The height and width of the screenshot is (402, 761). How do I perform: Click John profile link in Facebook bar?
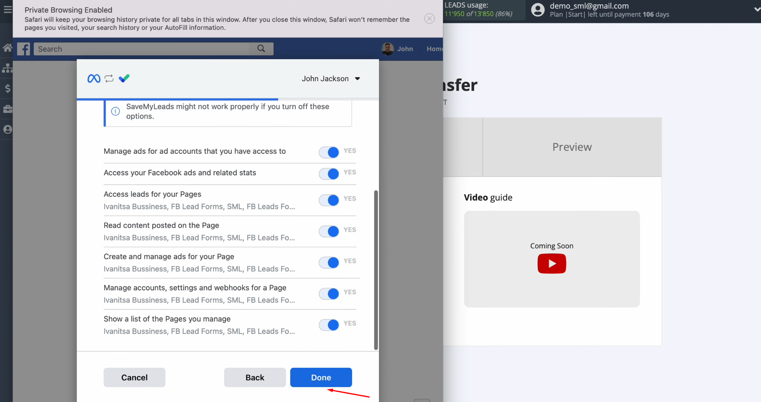(x=405, y=49)
